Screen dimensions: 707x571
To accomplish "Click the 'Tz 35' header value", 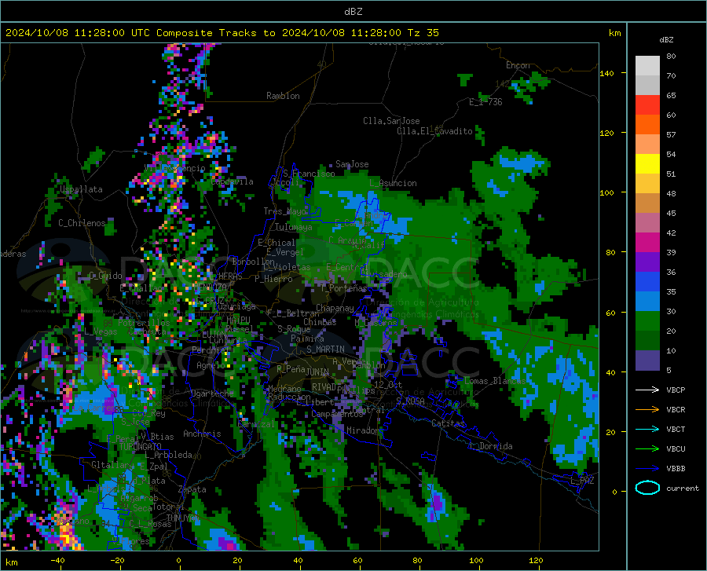I will coord(423,33).
